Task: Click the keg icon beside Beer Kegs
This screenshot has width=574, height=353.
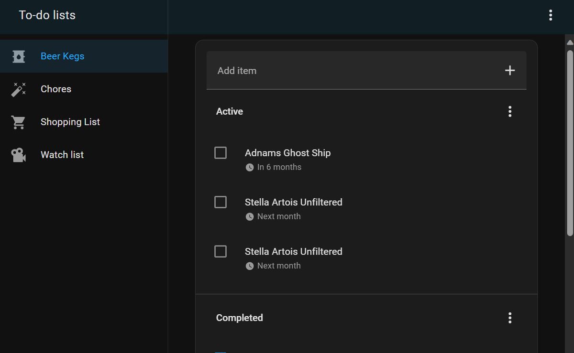Action: [x=18, y=56]
